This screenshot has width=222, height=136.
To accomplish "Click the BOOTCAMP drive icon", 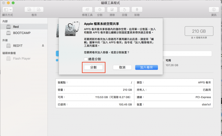I will [x=9, y=33].
